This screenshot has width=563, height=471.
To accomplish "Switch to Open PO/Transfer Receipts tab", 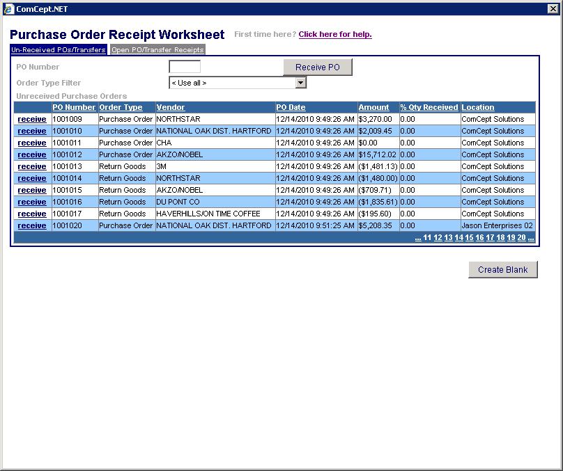I will pos(157,50).
